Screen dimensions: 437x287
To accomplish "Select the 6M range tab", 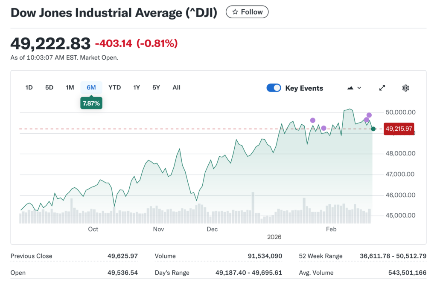I will [x=91, y=88].
